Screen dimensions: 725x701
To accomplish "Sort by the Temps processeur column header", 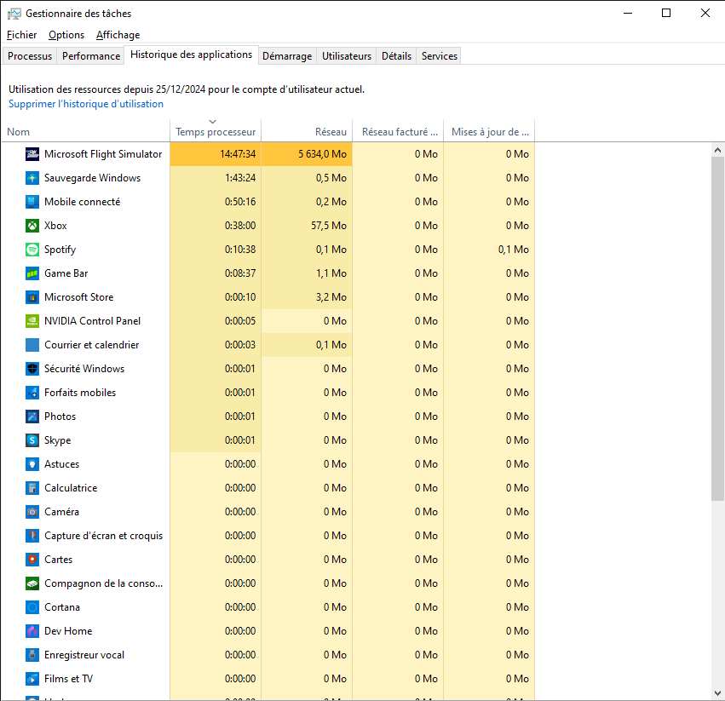I will (216, 132).
